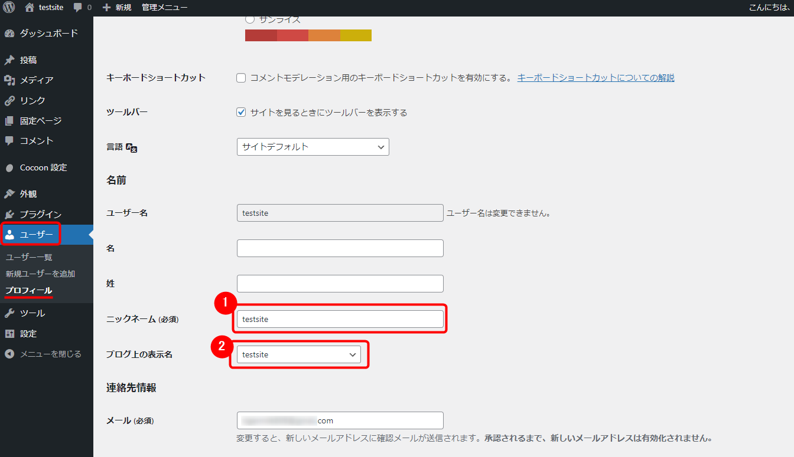Click the リンク chain icon
The height and width of the screenshot is (457, 794).
click(x=9, y=100)
